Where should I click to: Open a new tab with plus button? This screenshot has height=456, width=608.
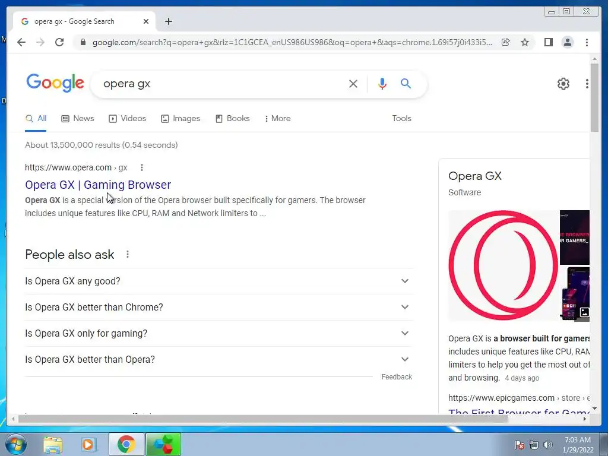(x=168, y=21)
